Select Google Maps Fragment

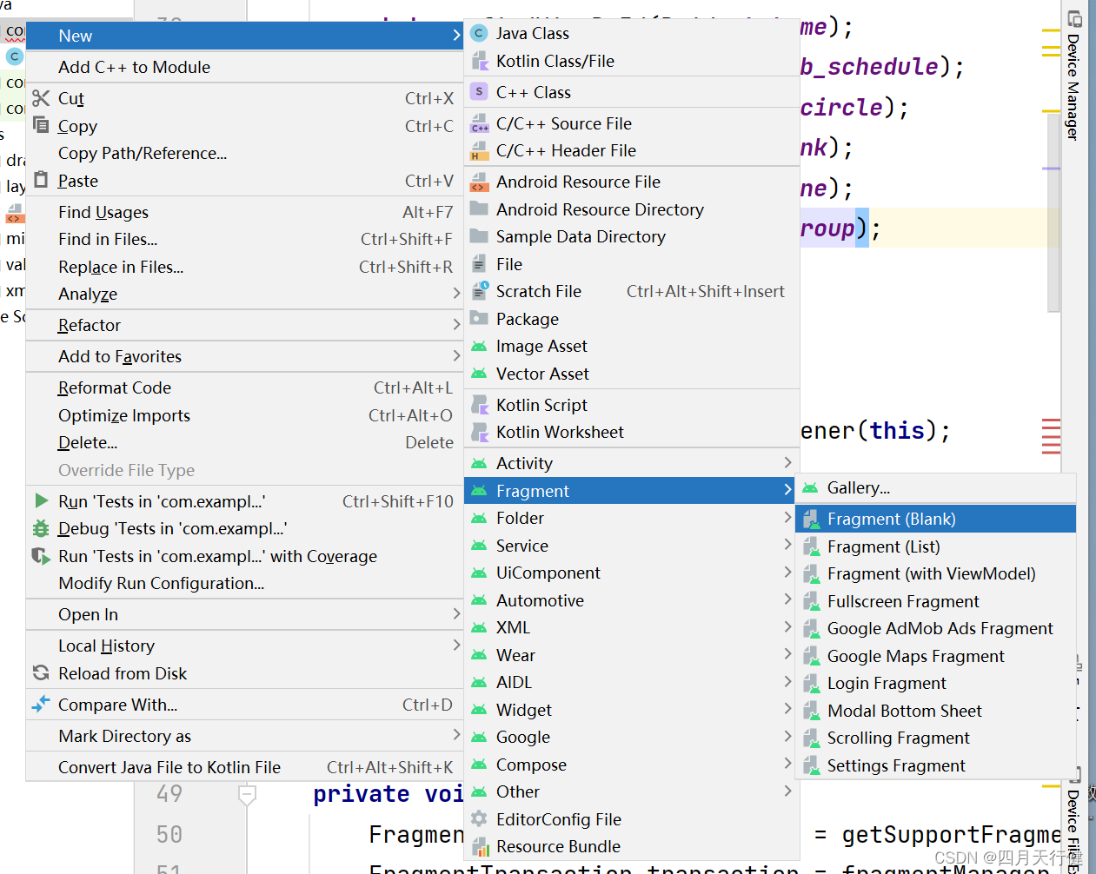coord(935,656)
